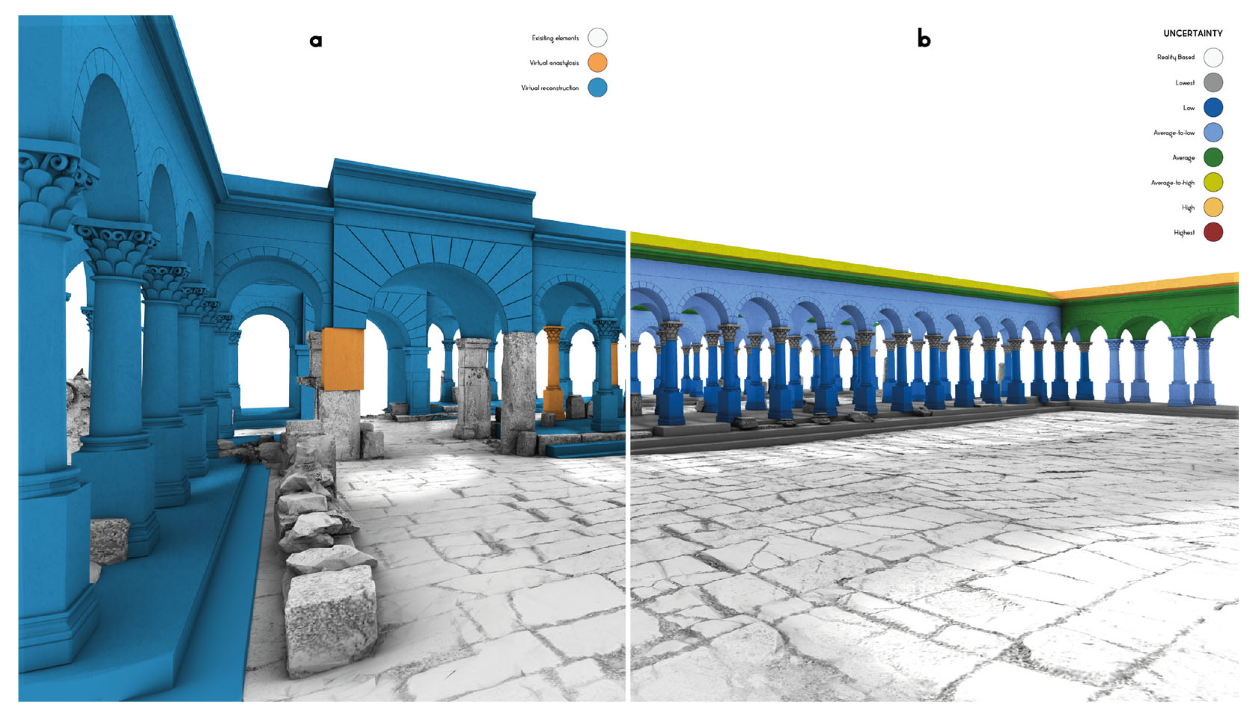Click the light blue Average-to-low swatch
This screenshot has width=1255, height=714.
pos(1213,132)
